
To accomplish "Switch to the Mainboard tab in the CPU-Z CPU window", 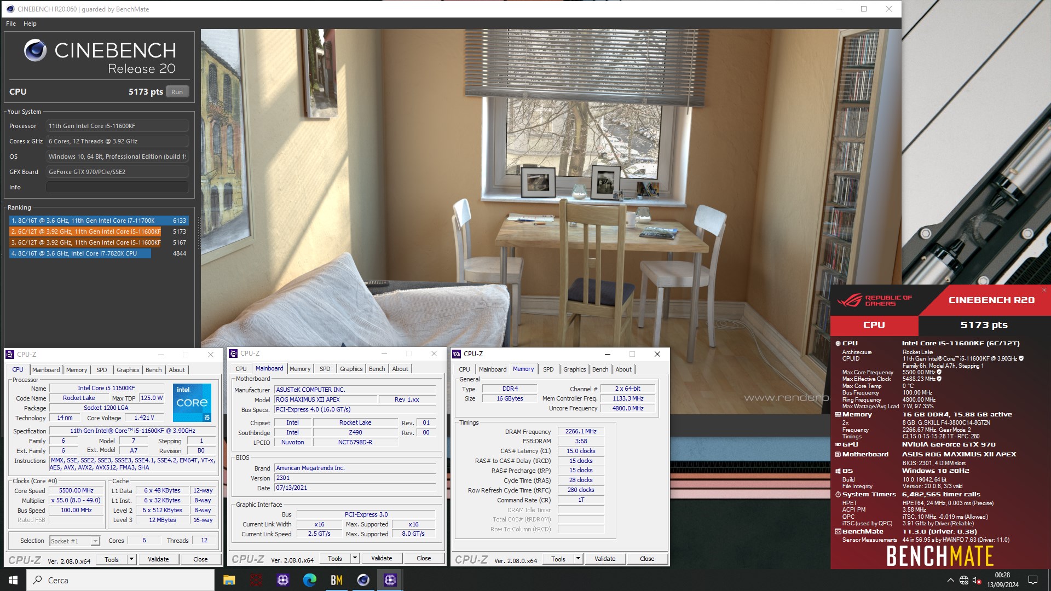I will 46,370.
